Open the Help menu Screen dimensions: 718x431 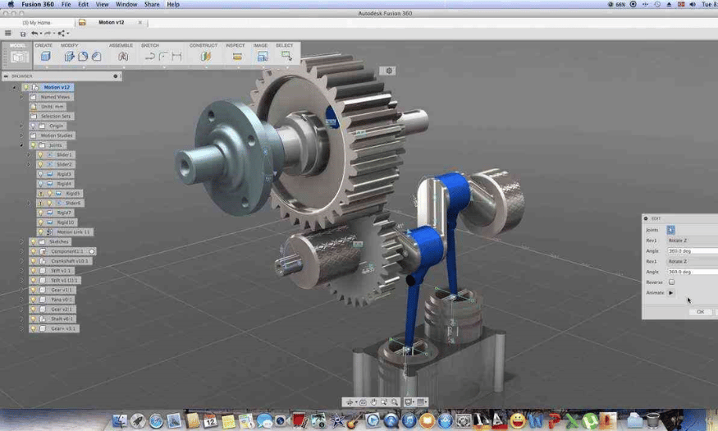pos(172,4)
